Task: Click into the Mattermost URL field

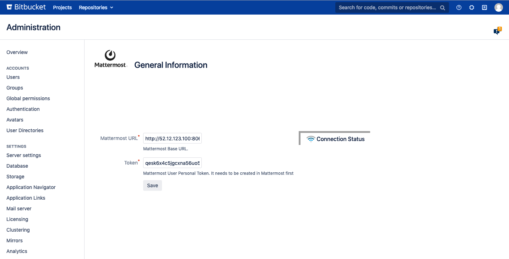Action: (172, 139)
